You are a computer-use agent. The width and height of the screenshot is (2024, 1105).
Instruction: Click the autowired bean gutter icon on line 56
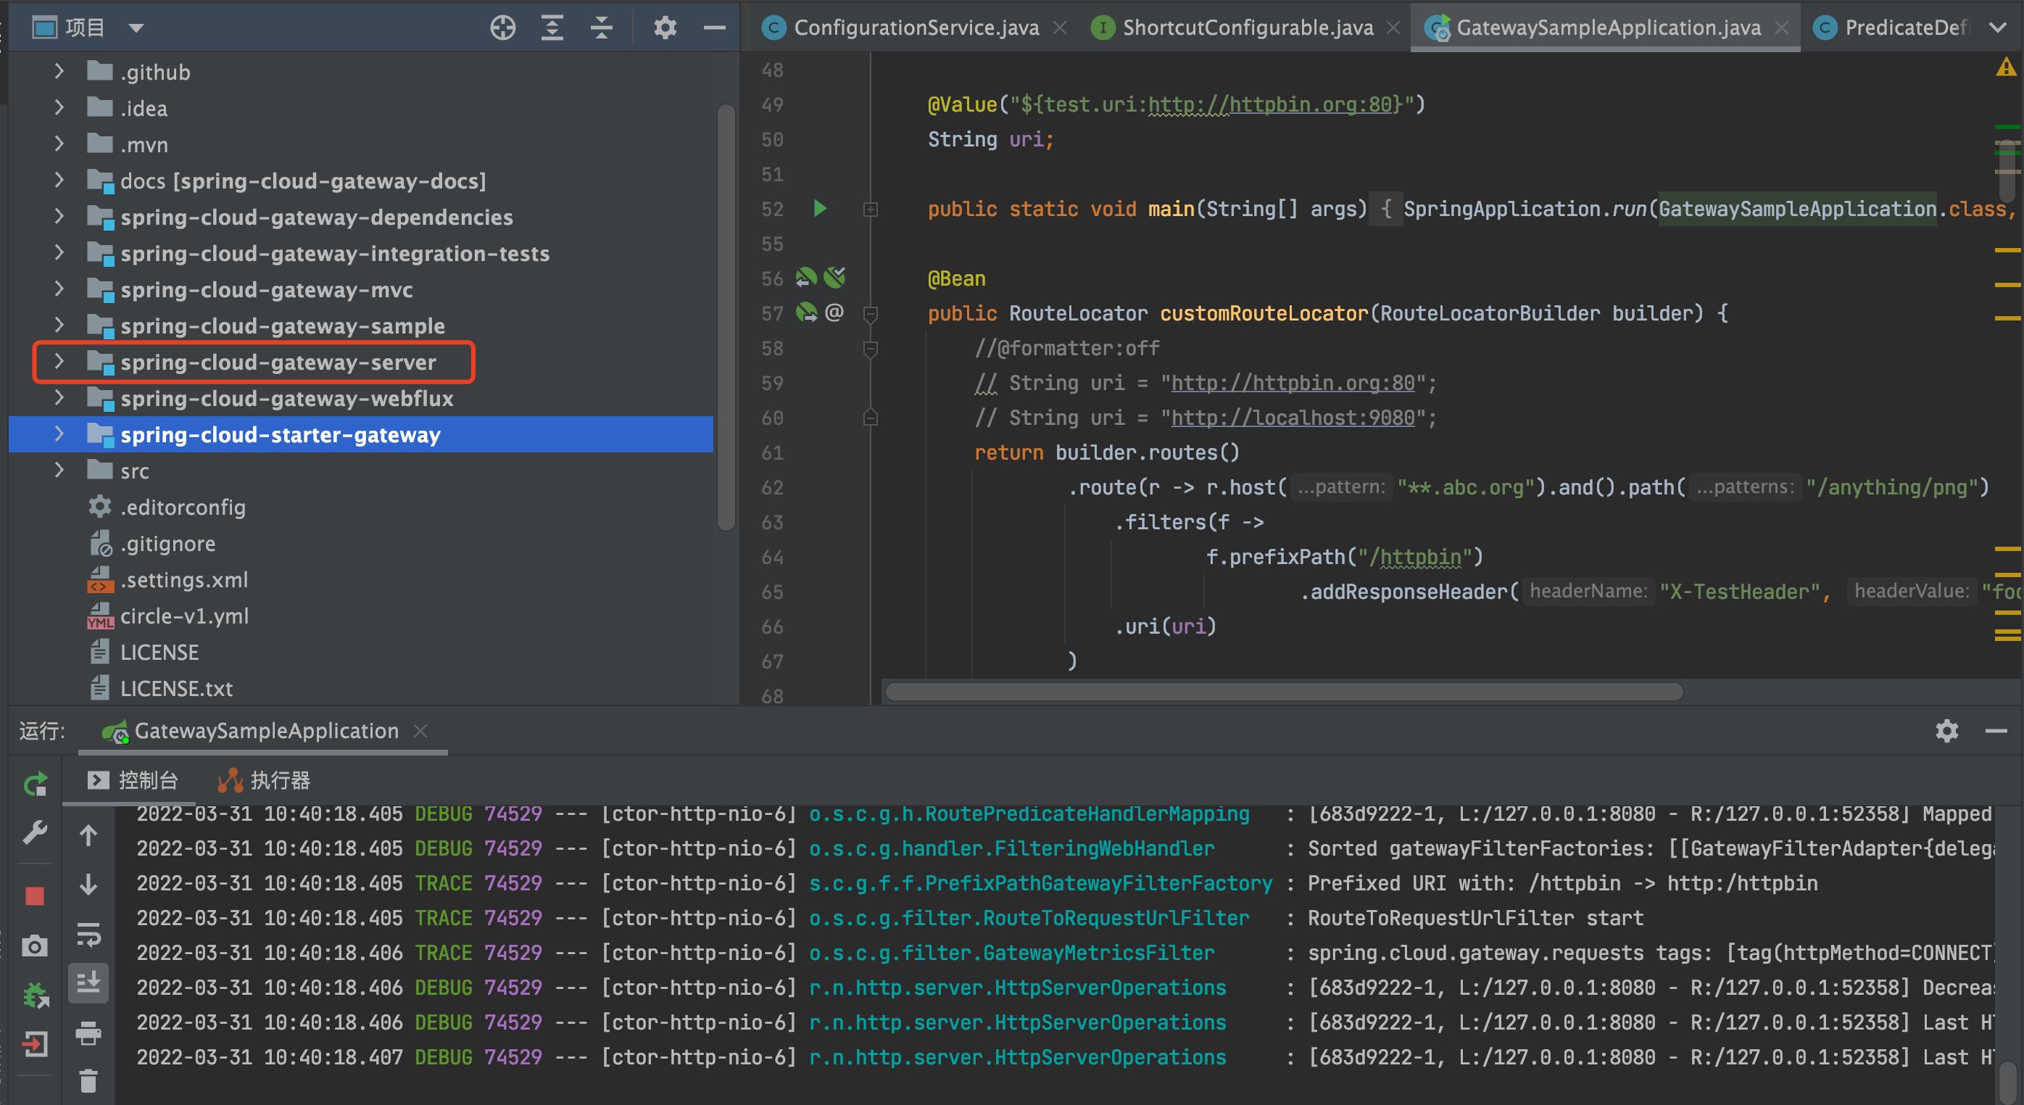pos(834,278)
